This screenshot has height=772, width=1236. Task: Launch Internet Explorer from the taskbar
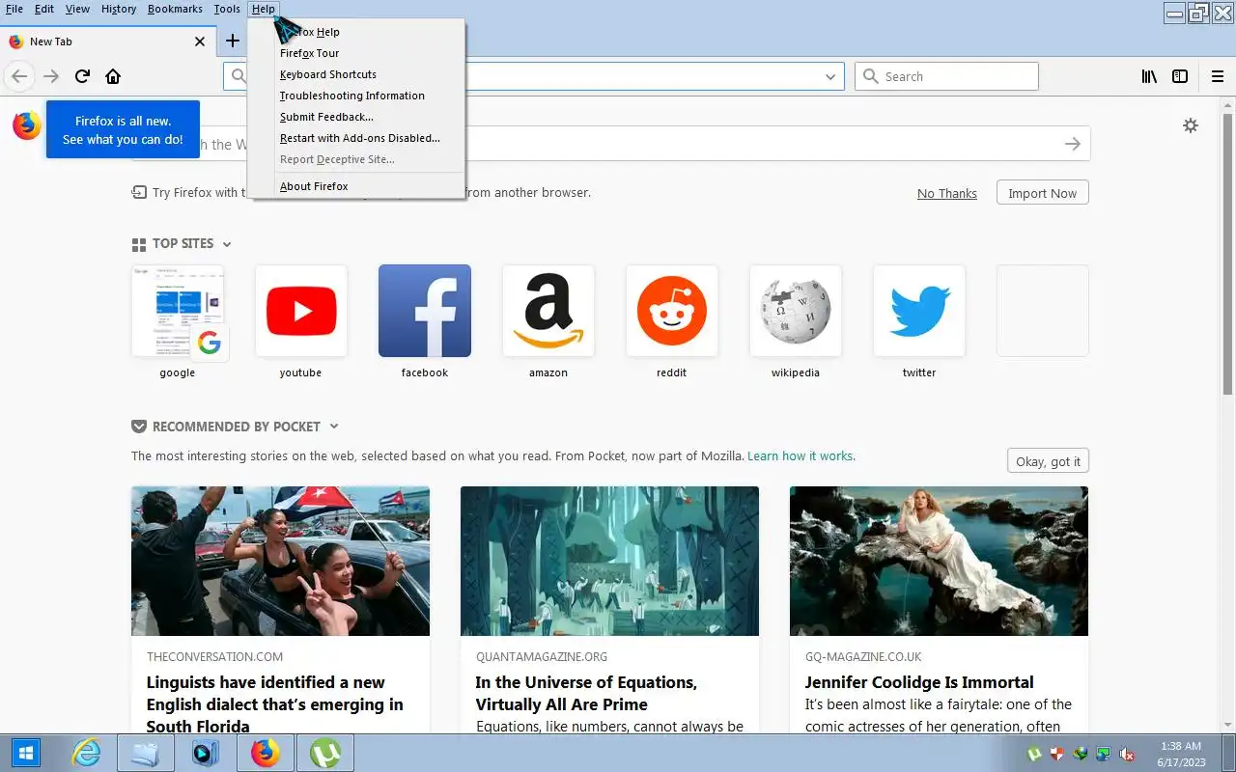(x=87, y=753)
